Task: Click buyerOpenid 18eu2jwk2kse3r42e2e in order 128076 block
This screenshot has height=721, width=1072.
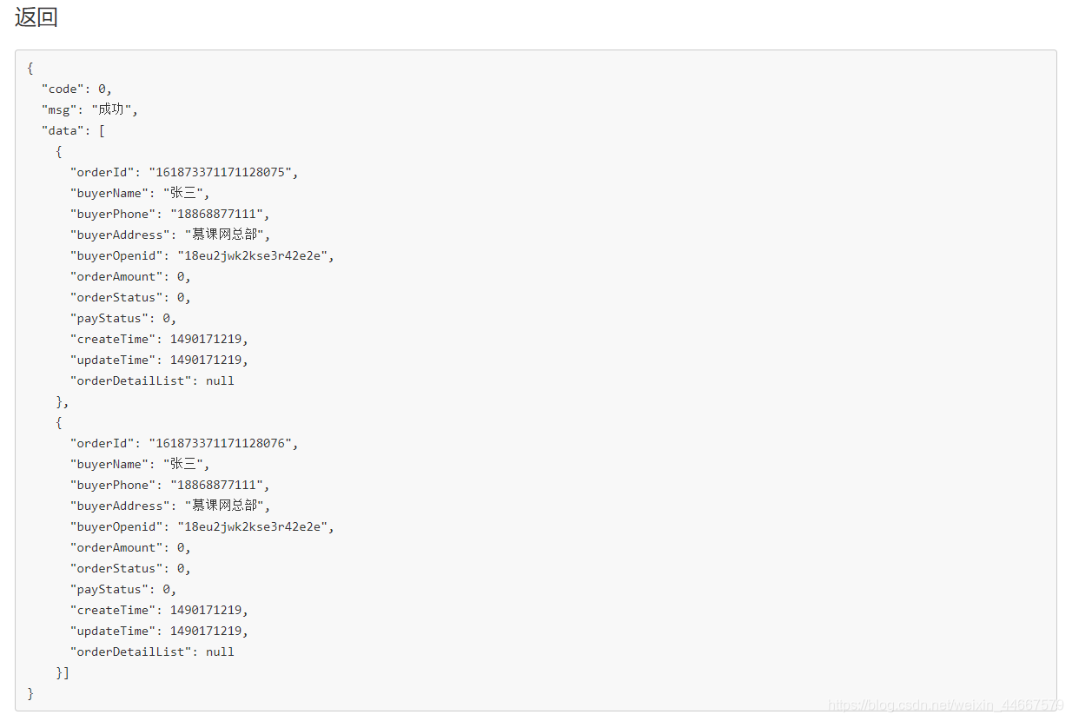Action: click(x=202, y=526)
